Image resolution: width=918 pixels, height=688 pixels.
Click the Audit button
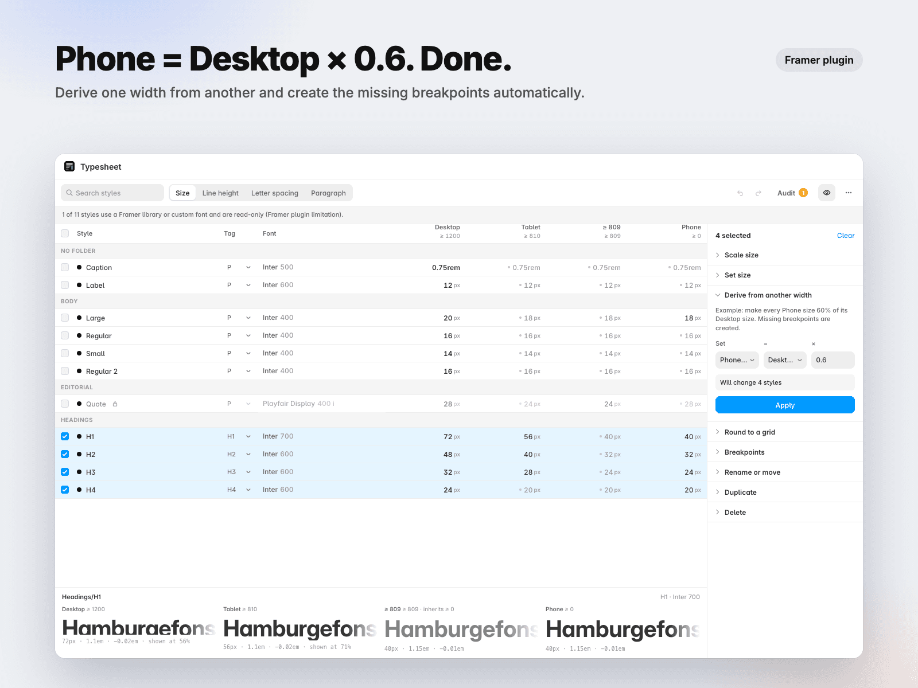click(792, 193)
